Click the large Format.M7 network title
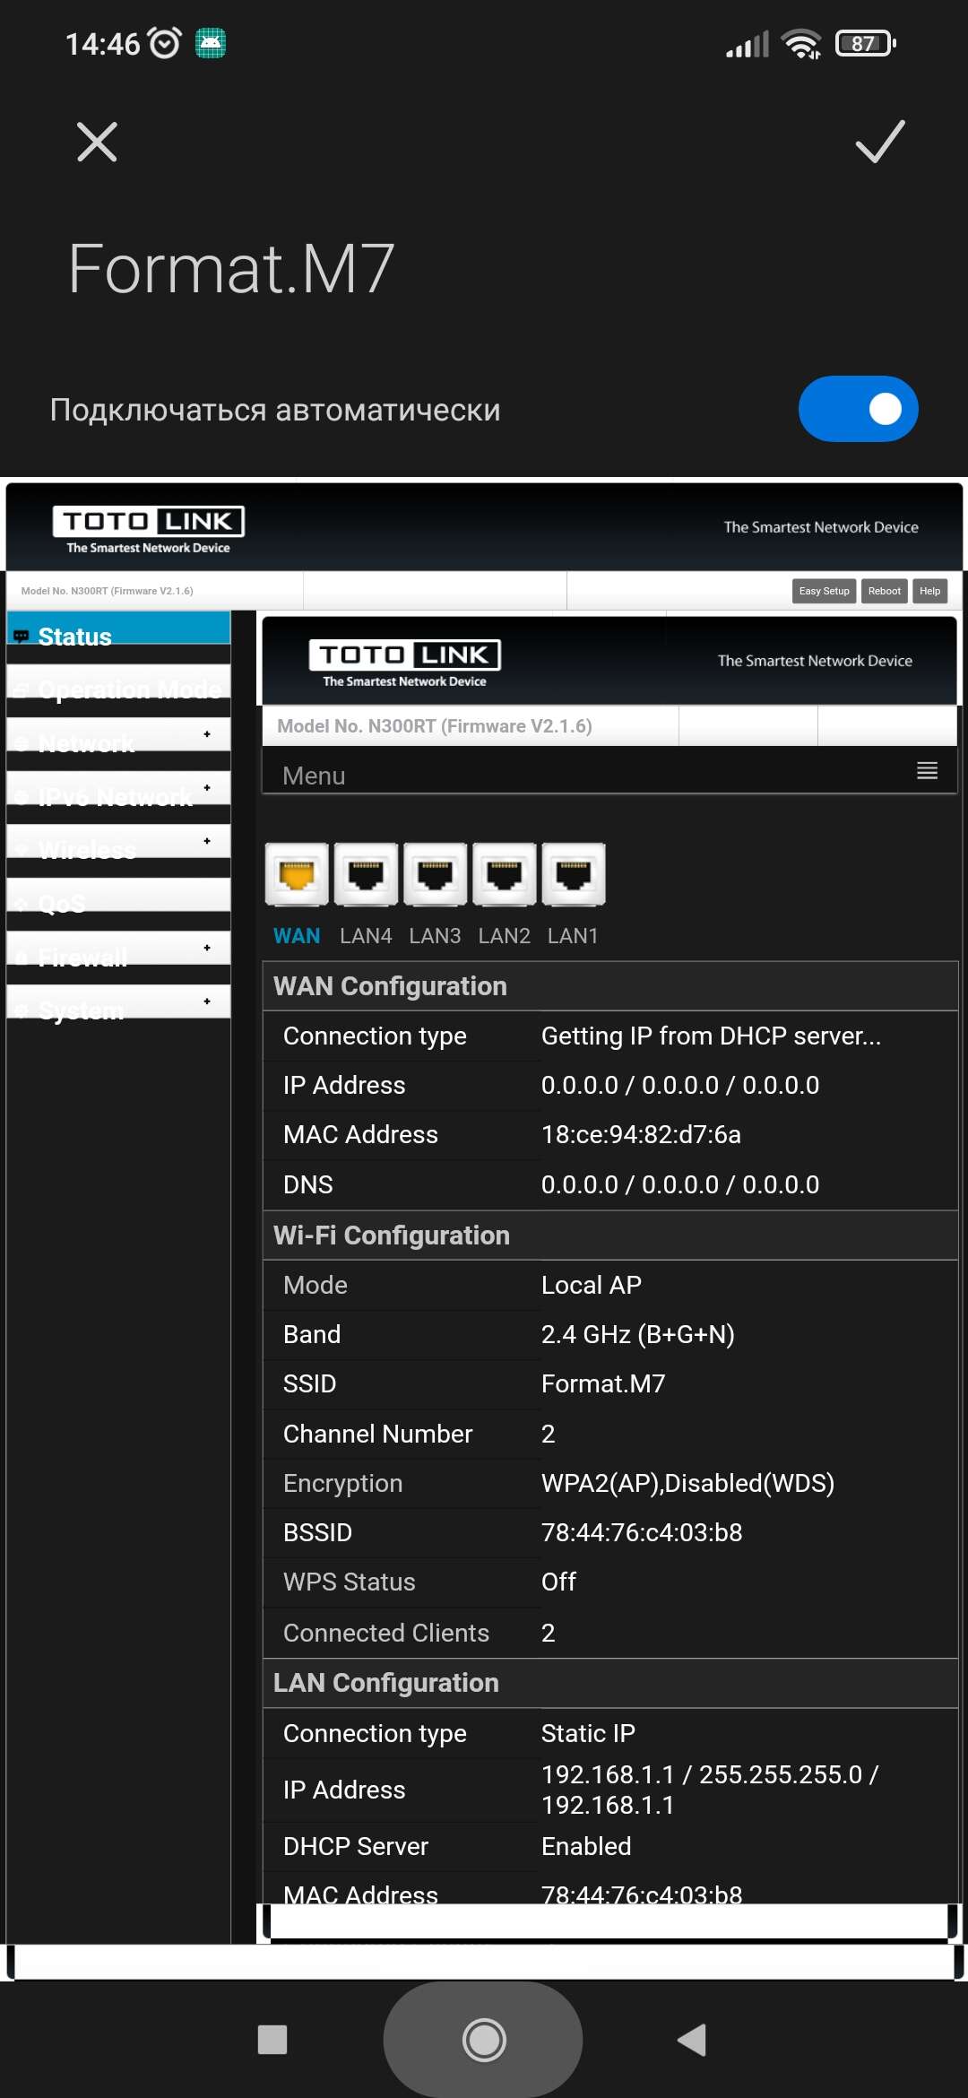Screen dimensions: 968x2098 pyautogui.click(x=231, y=268)
